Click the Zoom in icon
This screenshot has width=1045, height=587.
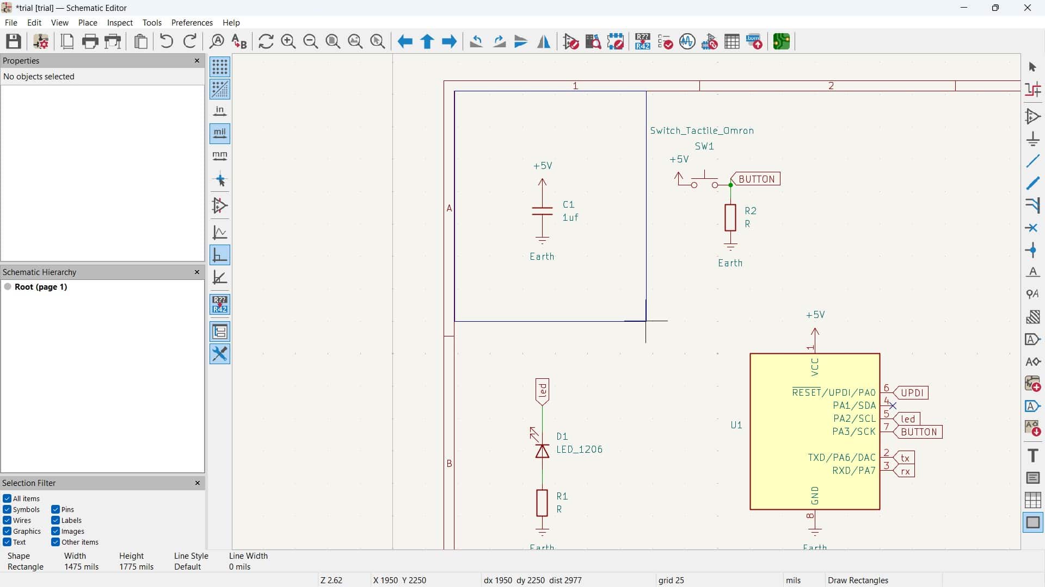click(x=288, y=41)
